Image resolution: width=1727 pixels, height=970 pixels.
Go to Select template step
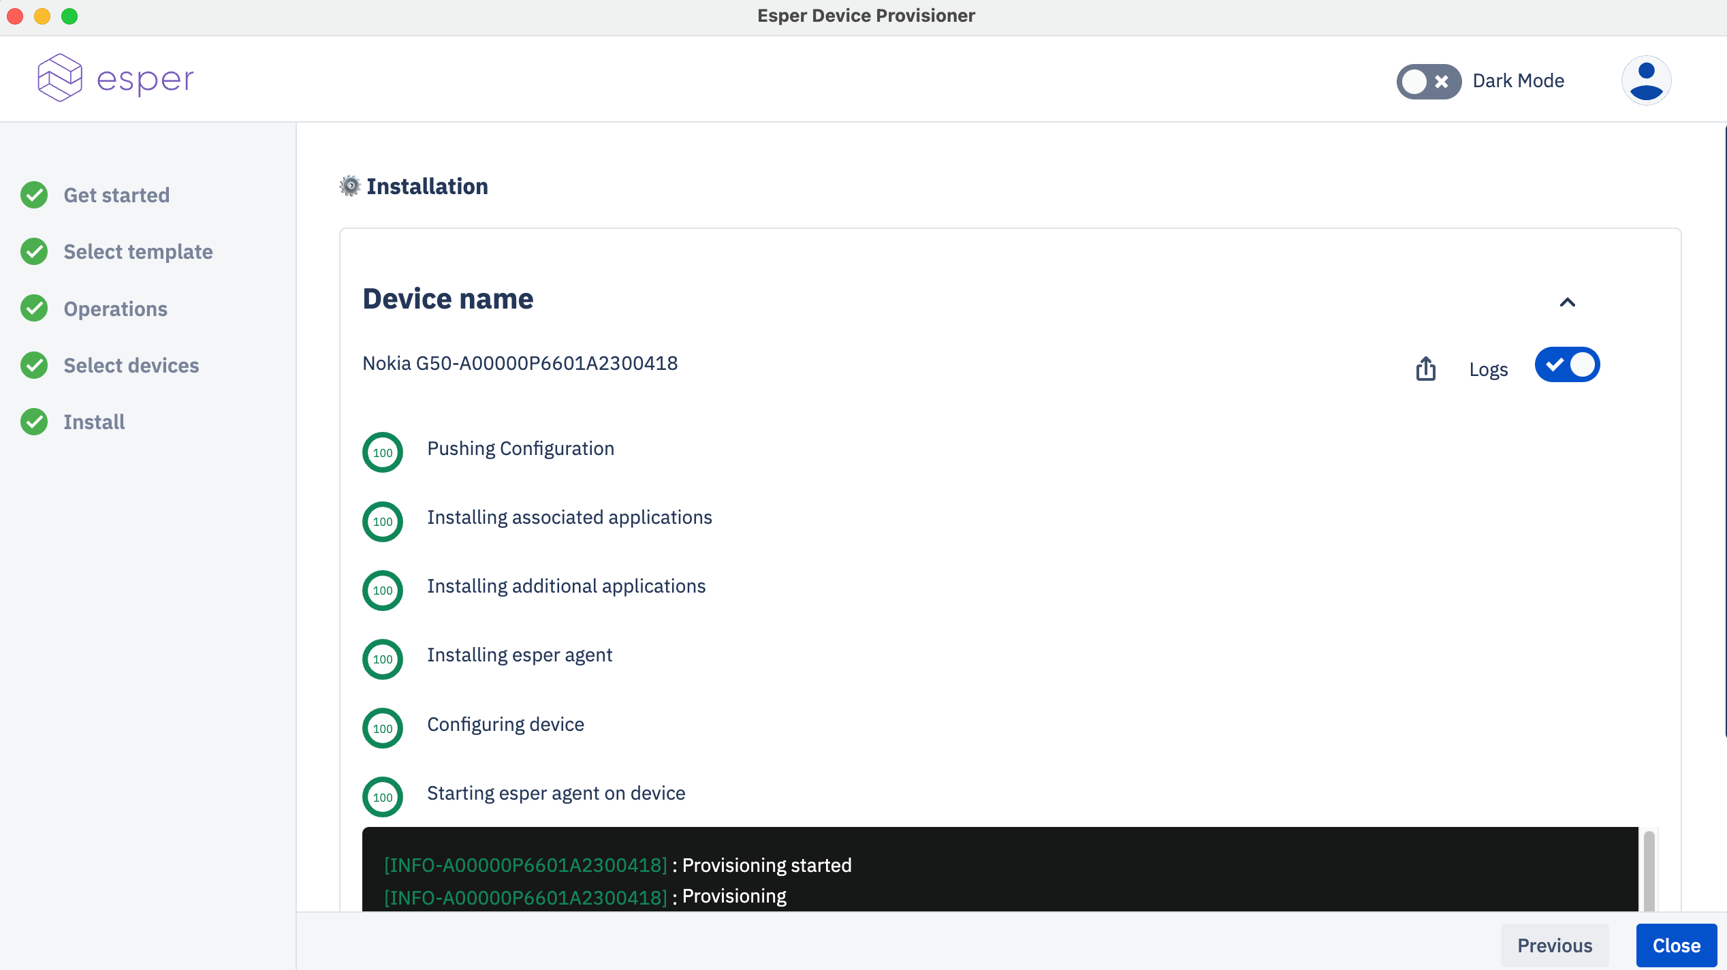138,251
